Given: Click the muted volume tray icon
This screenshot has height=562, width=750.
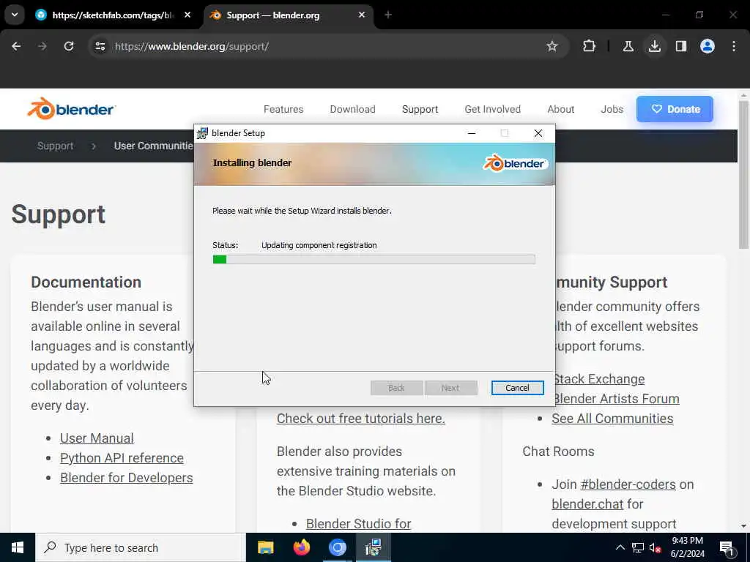Looking at the screenshot, I should pos(655,547).
